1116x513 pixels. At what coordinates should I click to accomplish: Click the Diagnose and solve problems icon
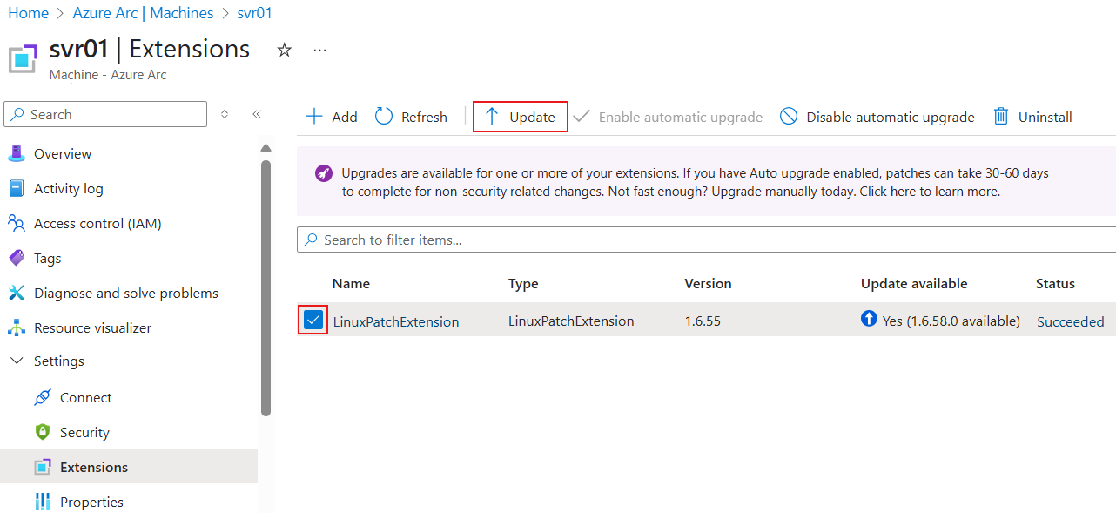pos(17,293)
